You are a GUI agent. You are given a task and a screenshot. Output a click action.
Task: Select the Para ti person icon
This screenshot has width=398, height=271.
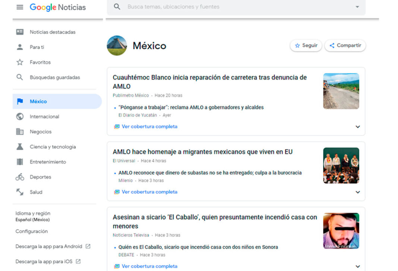tap(20, 47)
